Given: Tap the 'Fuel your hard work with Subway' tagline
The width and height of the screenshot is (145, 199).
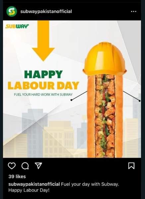Looking at the screenshot, I should [x=43, y=95].
